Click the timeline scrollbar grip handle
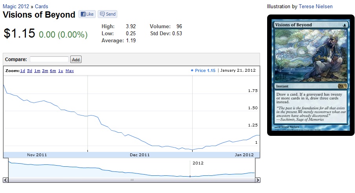The width and height of the screenshot is (355, 193). 132,180
